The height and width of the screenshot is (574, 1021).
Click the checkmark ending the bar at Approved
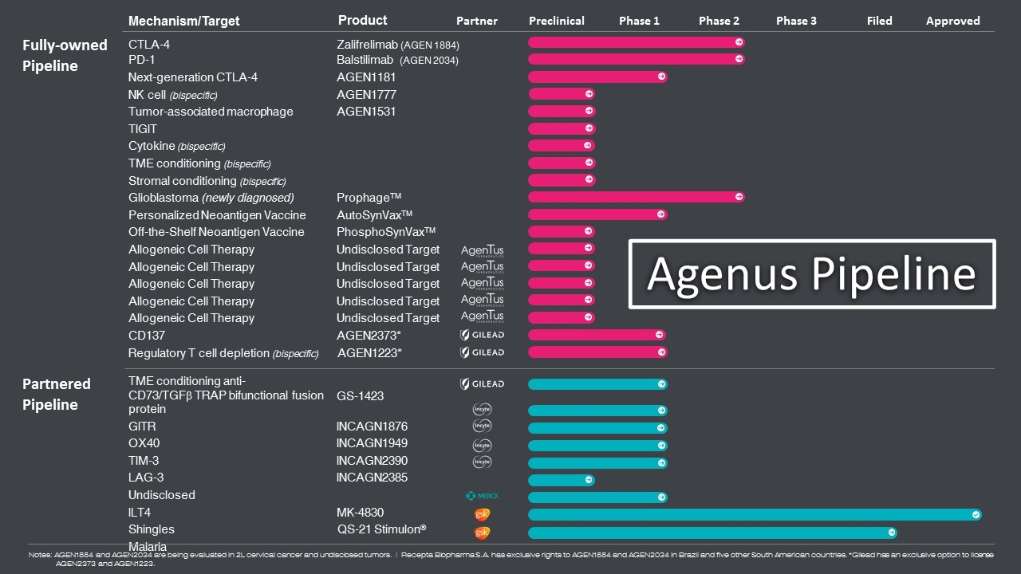[976, 515]
